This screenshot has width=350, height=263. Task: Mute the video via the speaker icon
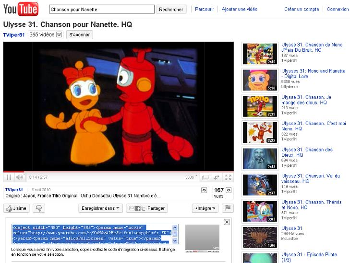tap(19, 177)
